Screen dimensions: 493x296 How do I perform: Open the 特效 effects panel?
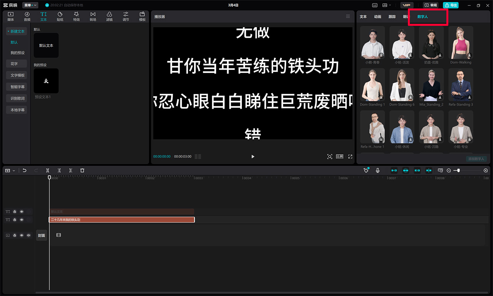[76, 16]
